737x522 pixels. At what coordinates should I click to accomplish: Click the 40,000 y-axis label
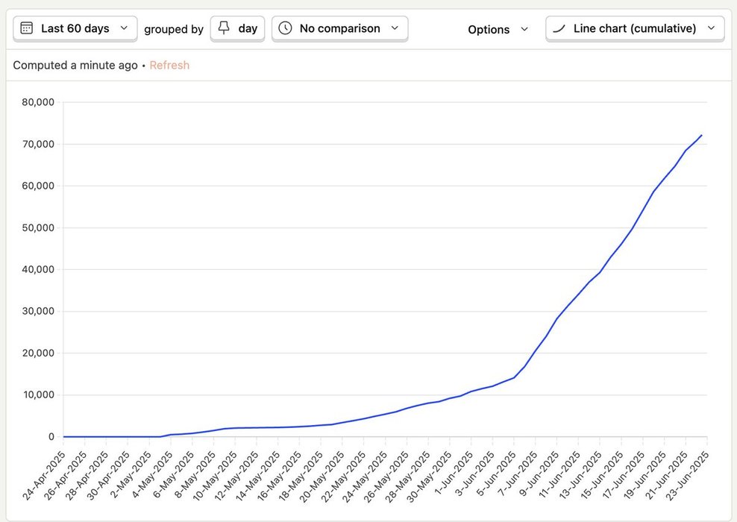36,269
